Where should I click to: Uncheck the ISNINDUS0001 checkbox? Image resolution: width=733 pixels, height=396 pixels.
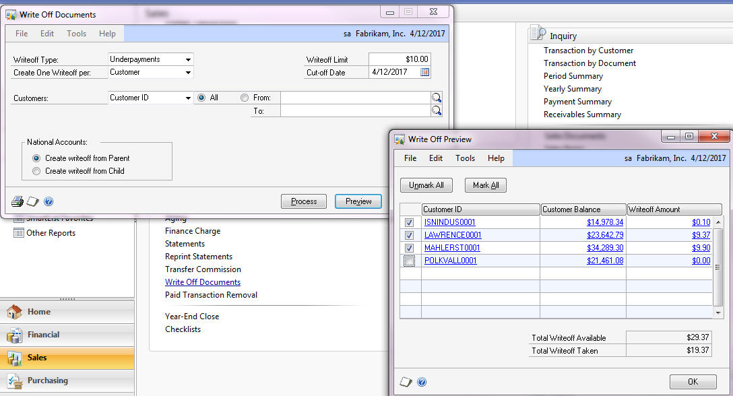click(409, 222)
